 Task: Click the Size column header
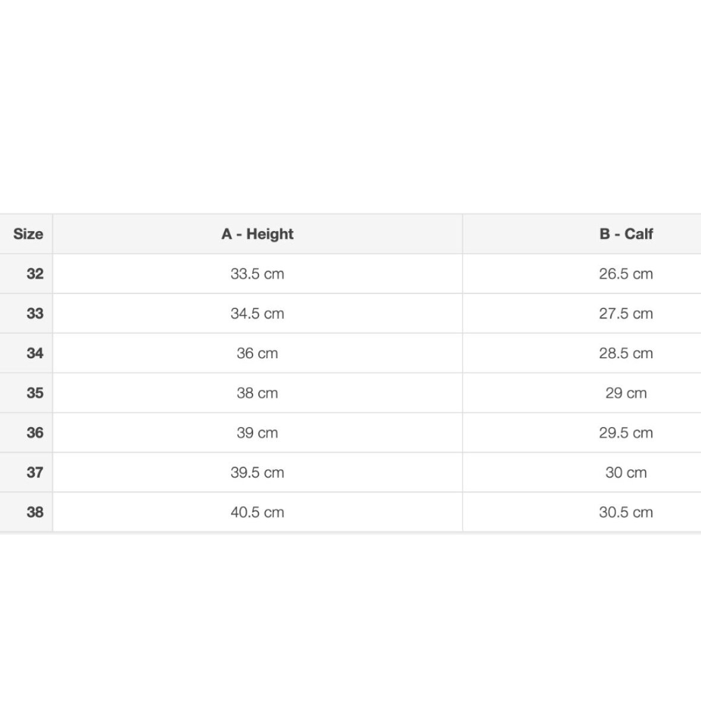(x=28, y=234)
